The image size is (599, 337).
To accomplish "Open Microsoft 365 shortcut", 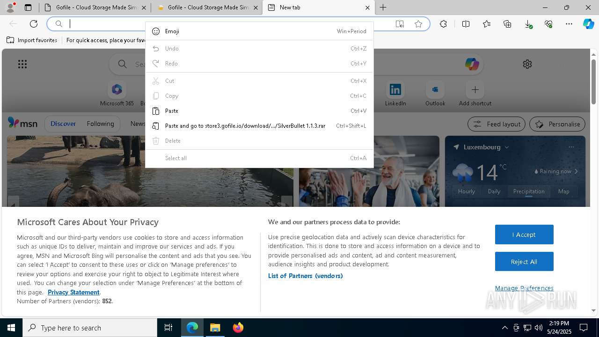I will point(117,94).
